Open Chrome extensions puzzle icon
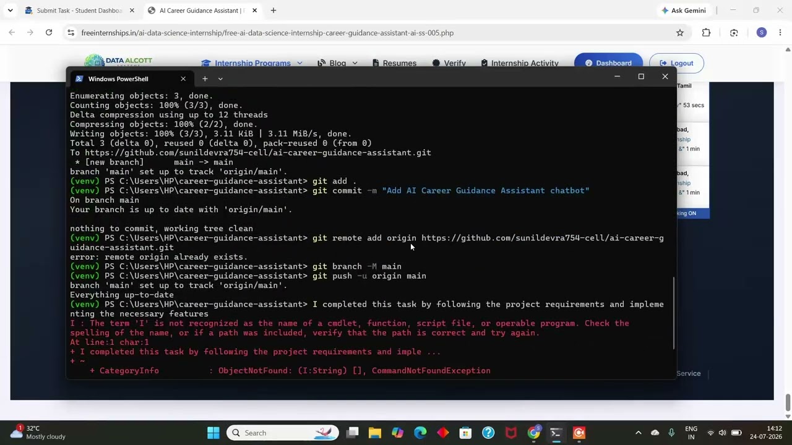 click(706, 33)
